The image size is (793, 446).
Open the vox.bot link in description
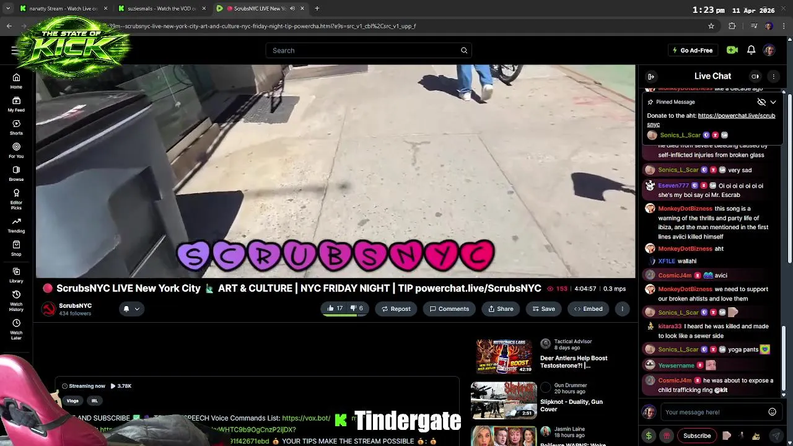pos(306,418)
